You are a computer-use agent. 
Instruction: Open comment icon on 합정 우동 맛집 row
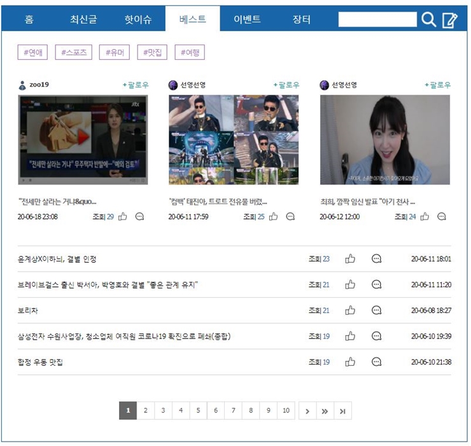point(376,362)
